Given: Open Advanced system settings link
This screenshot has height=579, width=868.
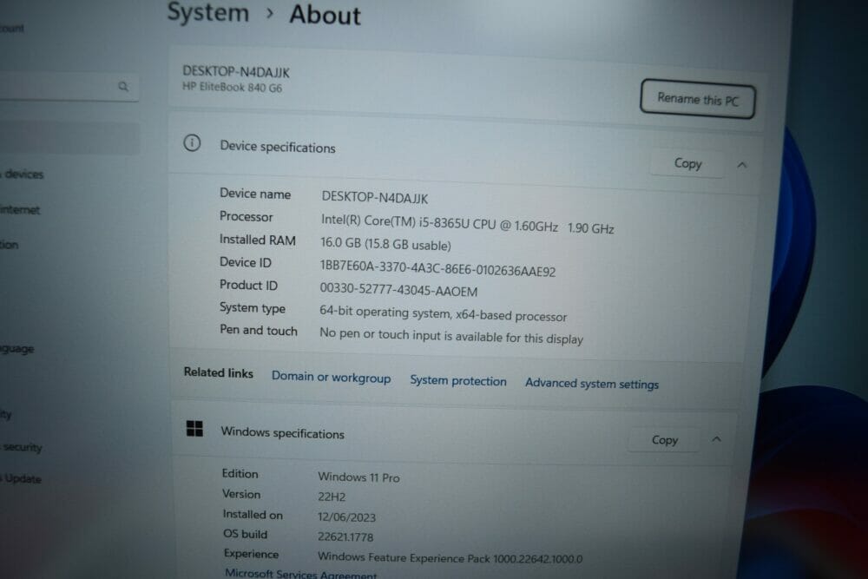Looking at the screenshot, I should pyautogui.click(x=592, y=384).
